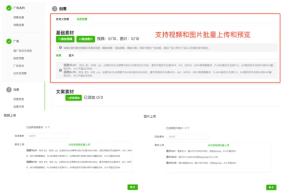Click the 基础素材 section heading
This screenshot has height=193, width=289.
pos(65,33)
